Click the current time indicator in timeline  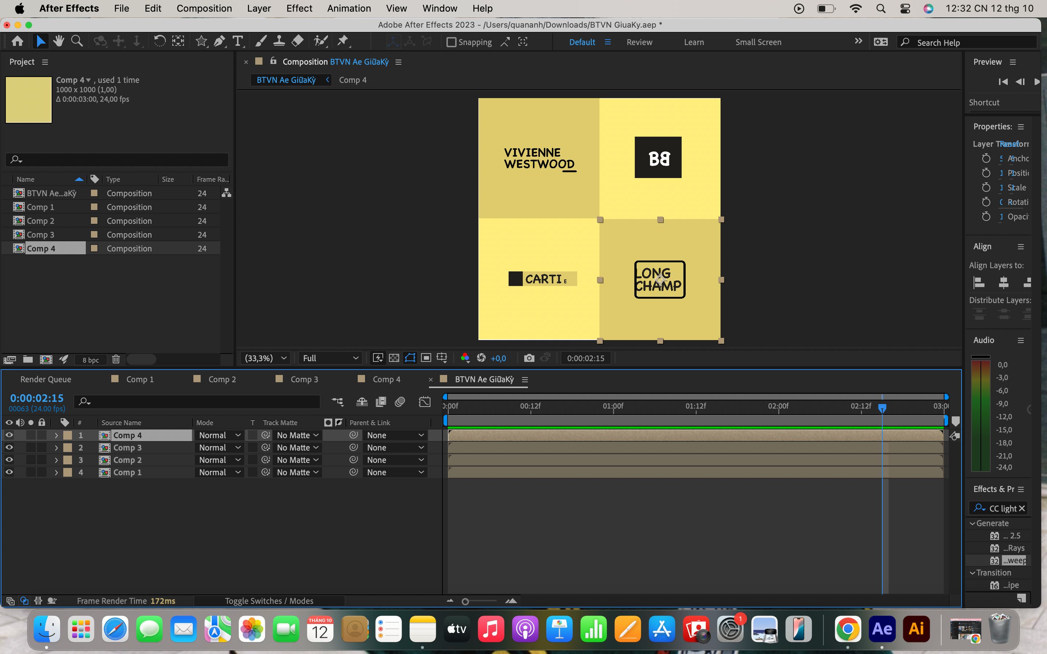pyautogui.click(x=882, y=408)
